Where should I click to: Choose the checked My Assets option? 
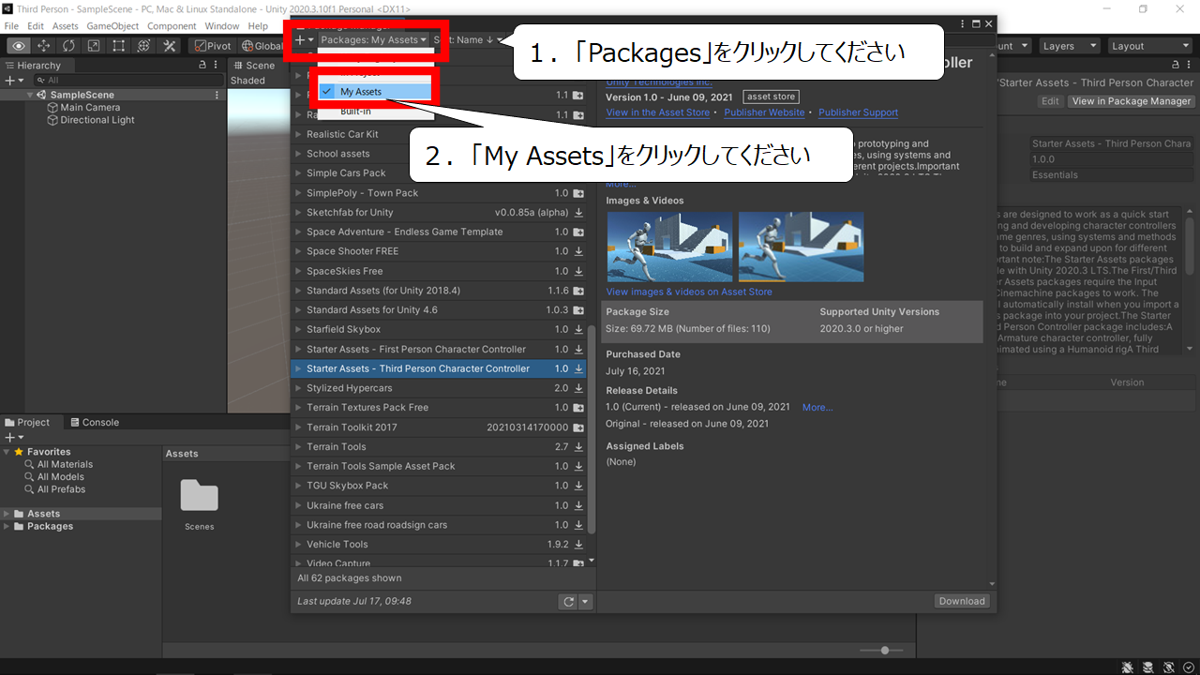375,92
